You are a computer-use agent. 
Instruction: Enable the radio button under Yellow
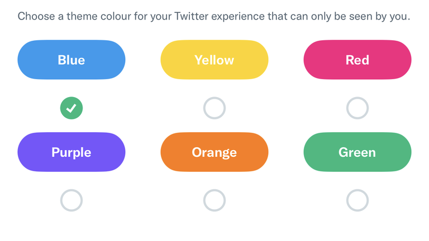[214, 108]
